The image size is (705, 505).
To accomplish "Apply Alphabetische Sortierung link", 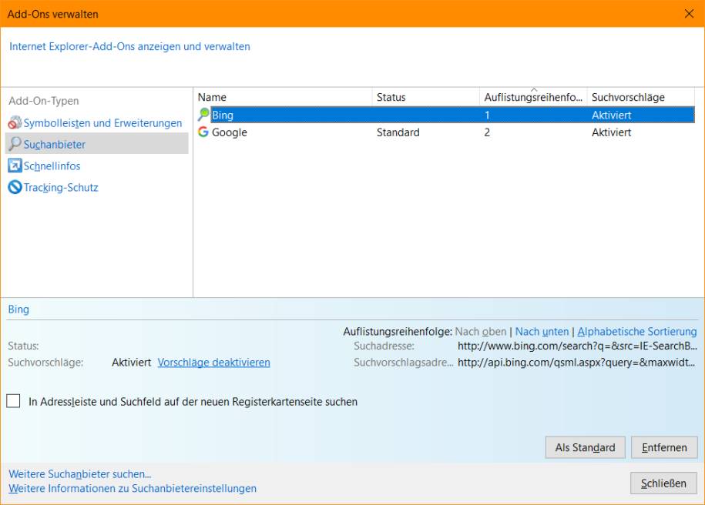I will pos(637,332).
